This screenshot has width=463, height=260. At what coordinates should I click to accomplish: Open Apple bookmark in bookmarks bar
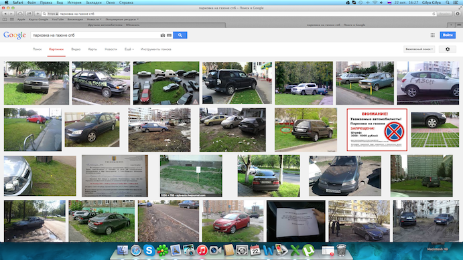click(x=21, y=19)
